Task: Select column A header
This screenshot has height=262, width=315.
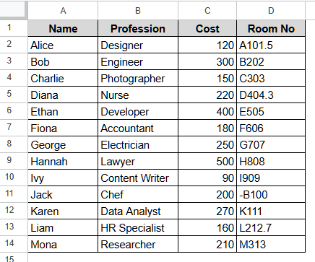Action: click(x=63, y=11)
